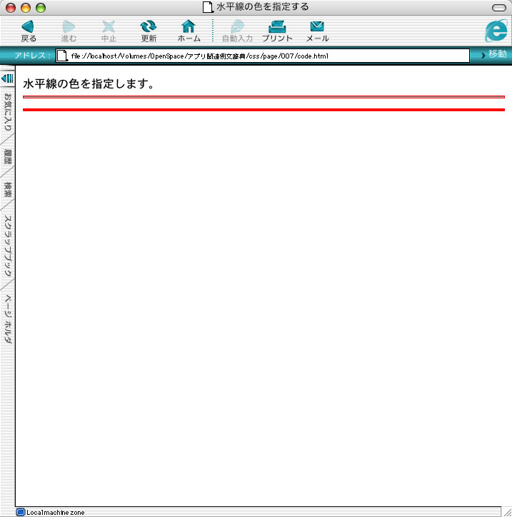Click the address URL field
The width and height of the screenshot is (512, 517).
click(x=263, y=56)
